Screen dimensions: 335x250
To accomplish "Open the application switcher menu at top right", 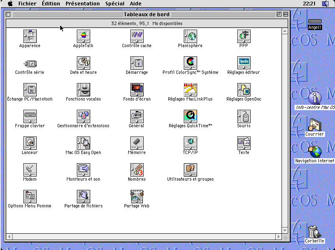I will point(325,4).
